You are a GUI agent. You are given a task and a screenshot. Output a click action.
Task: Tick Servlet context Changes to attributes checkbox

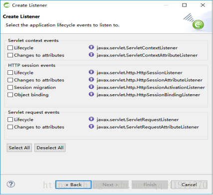click(10, 55)
